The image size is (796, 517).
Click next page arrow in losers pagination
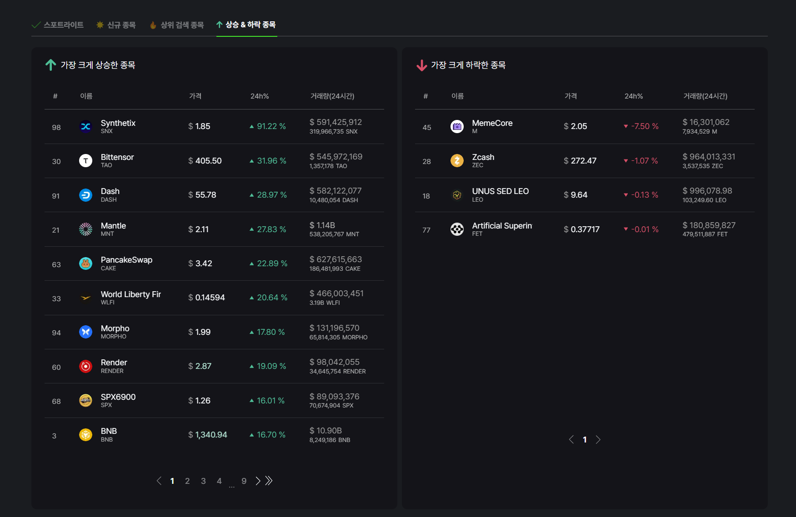coord(598,440)
